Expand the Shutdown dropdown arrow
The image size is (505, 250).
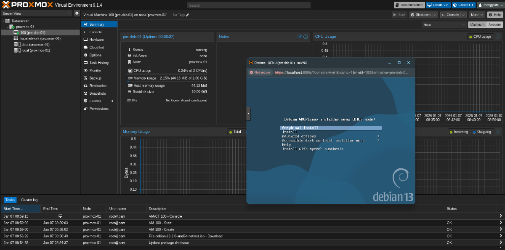[434, 15]
